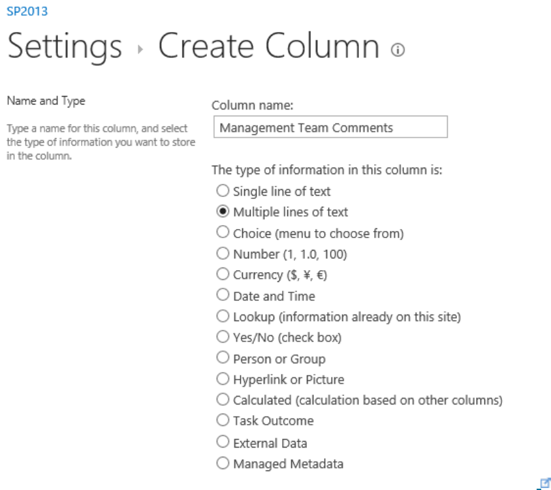Select the Yes/No (check box) option

(223, 338)
